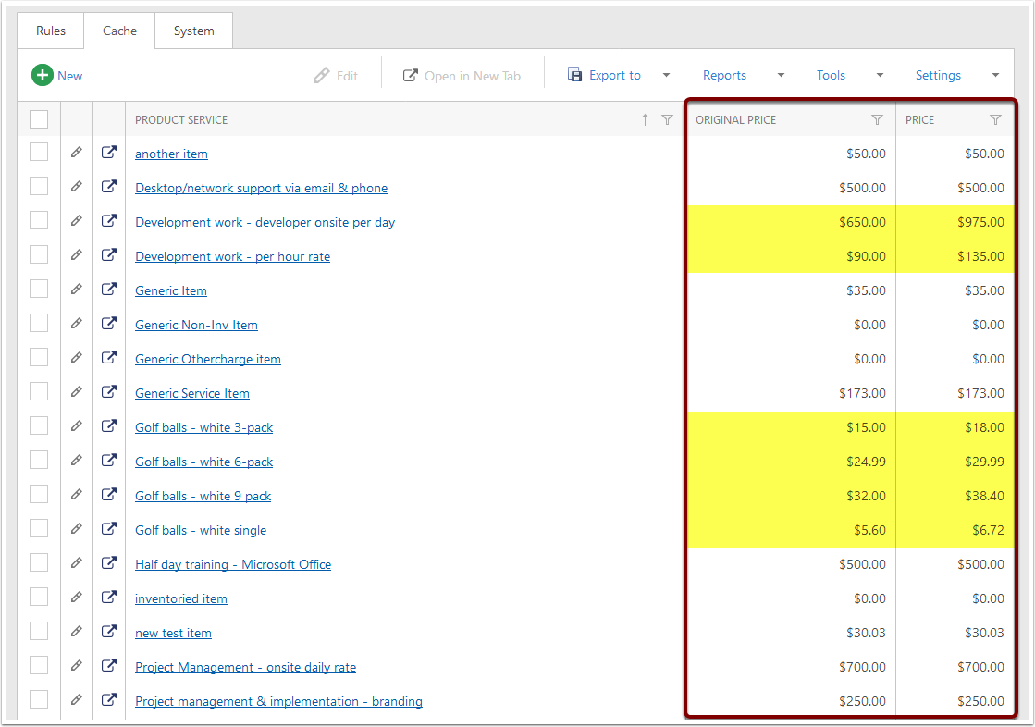This screenshot has height=727, width=1035.
Task: Expand the Reports dropdown arrow
Action: (x=781, y=75)
